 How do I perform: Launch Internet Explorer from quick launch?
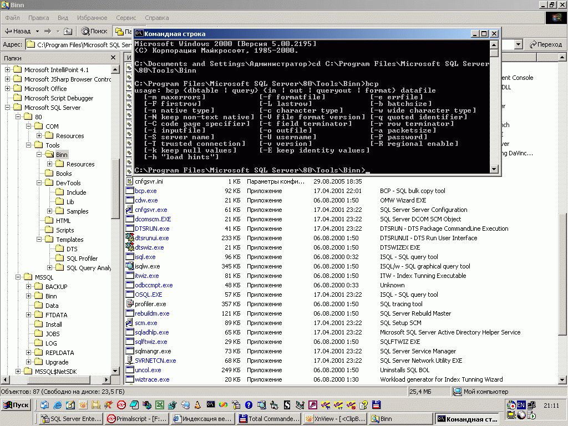click(57, 405)
